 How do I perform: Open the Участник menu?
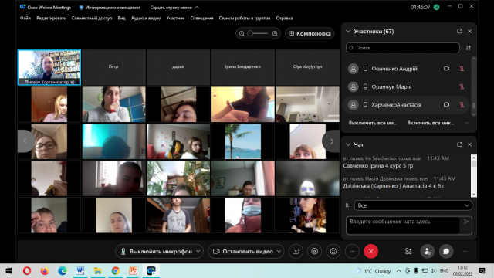tap(175, 18)
